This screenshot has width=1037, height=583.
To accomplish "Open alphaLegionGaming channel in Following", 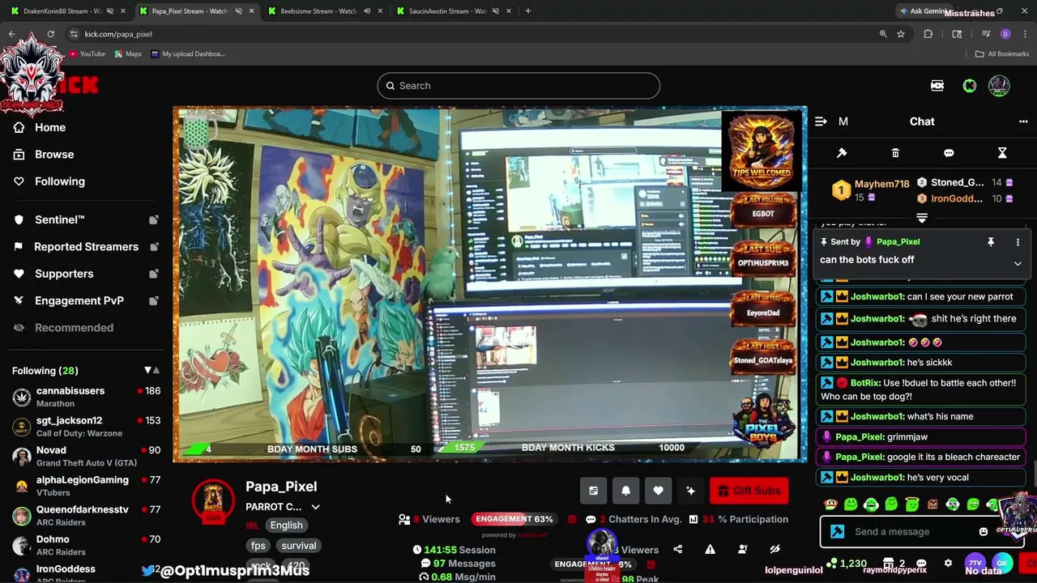I will tap(86, 486).
